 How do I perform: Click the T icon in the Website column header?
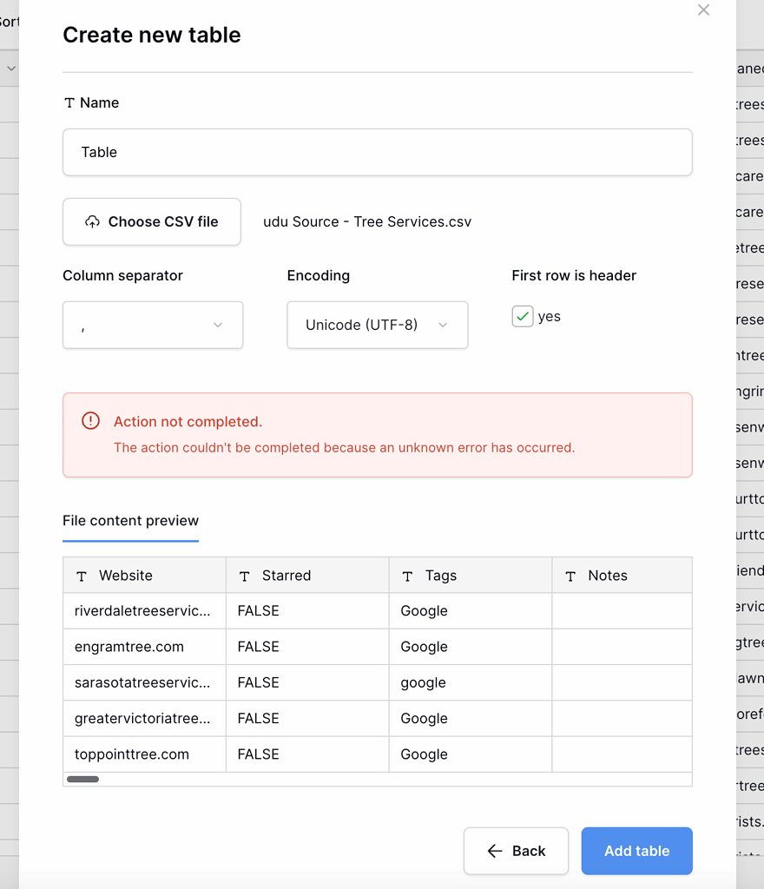click(x=81, y=576)
